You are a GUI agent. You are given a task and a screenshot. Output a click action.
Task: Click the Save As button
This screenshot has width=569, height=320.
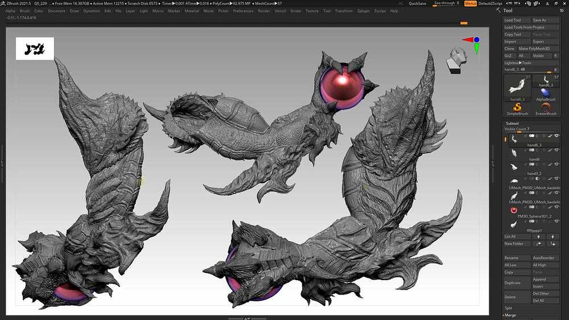click(546, 20)
